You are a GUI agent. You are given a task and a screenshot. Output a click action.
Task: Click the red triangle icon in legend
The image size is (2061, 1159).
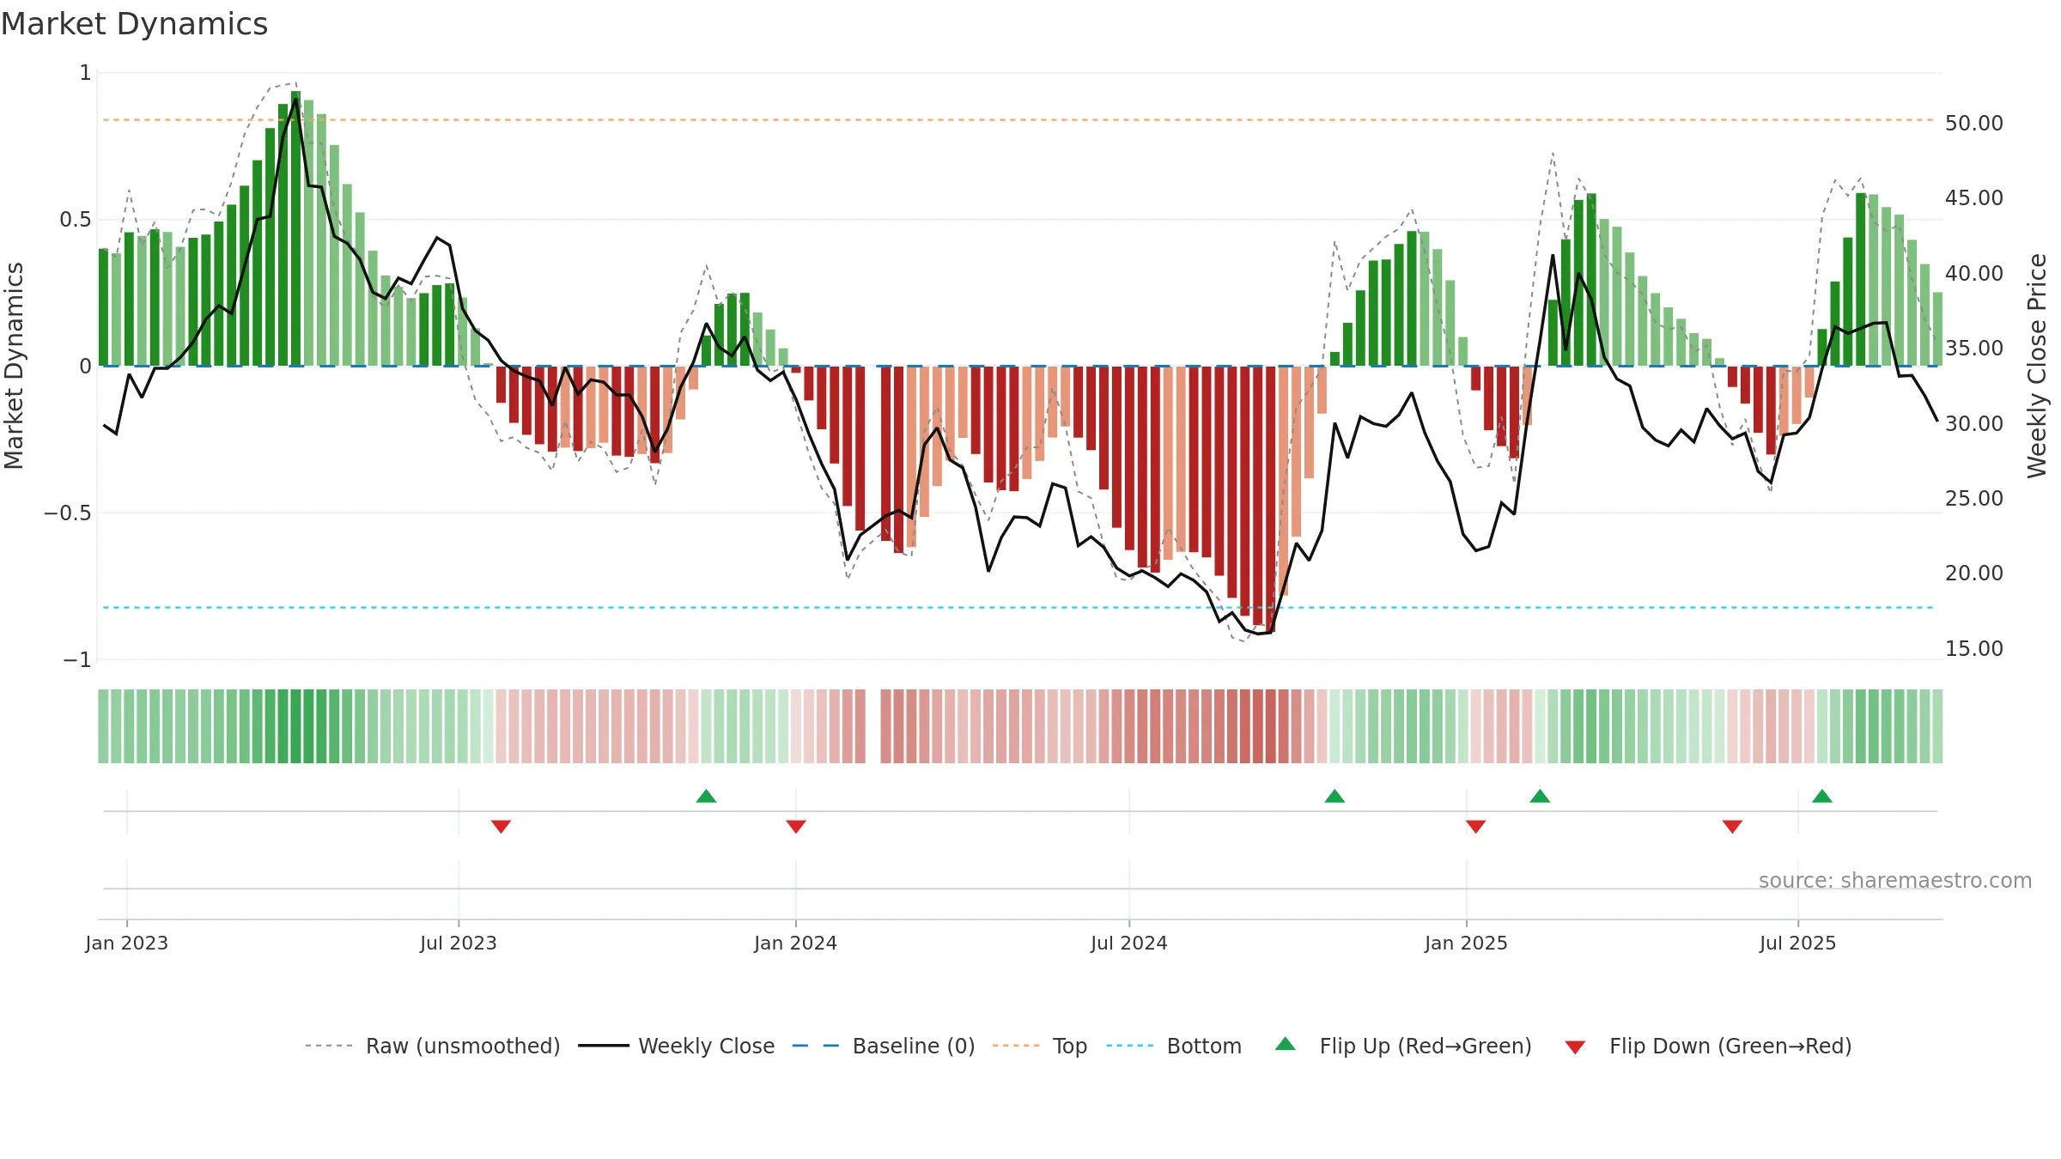click(x=1575, y=1047)
